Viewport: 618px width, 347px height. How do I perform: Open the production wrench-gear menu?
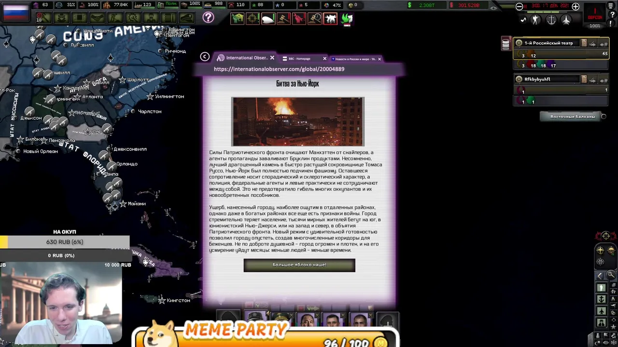pos(133,18)
